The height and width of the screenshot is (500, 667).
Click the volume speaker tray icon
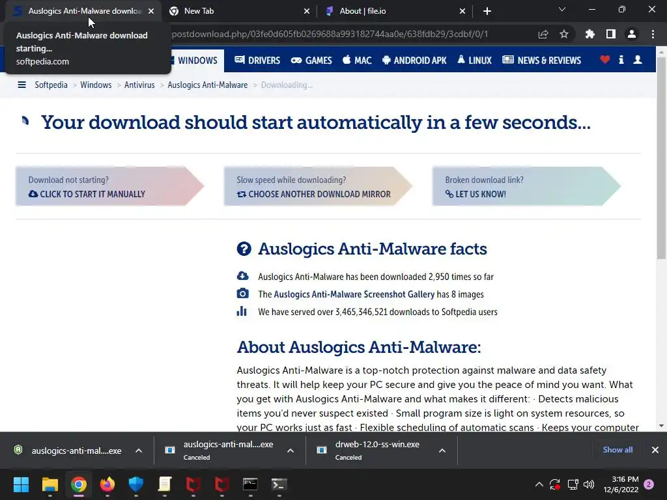pos(589,484)
